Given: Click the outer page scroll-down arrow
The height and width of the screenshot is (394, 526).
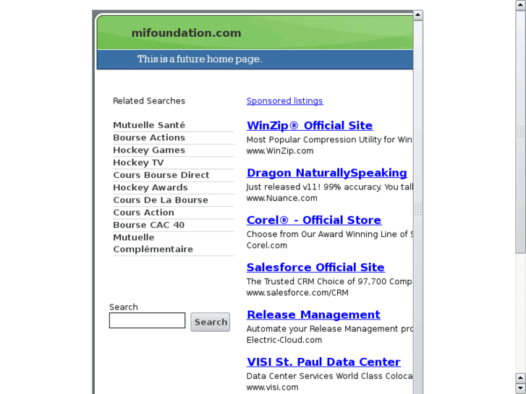Looking at the screenshot, I should (521, 388).
